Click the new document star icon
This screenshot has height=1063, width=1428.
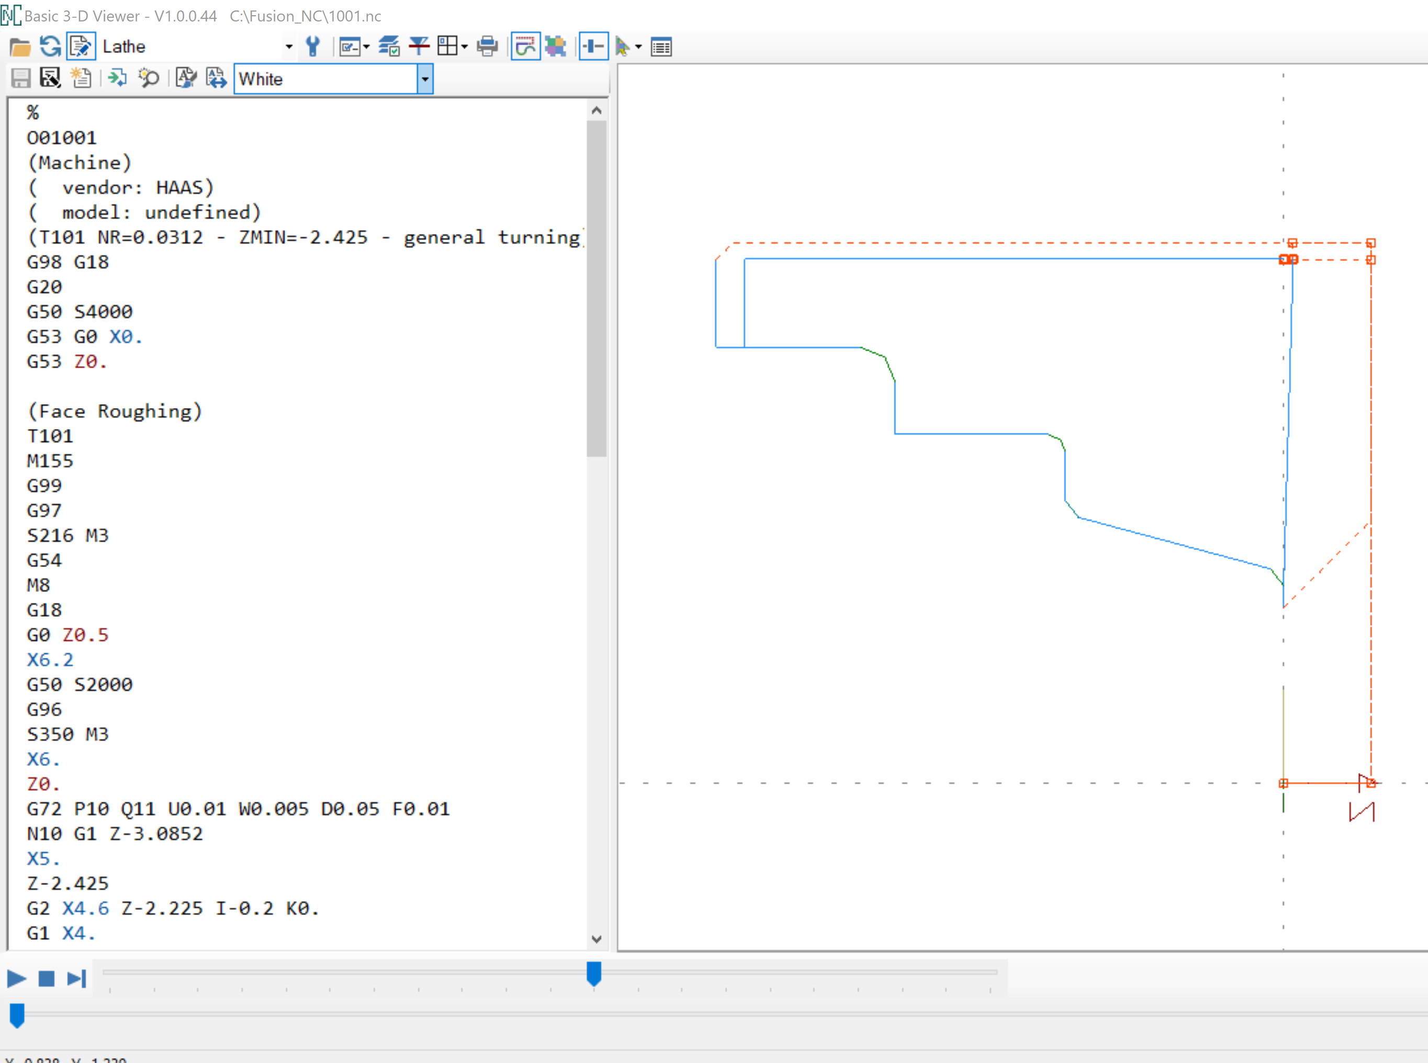click(81, 78)
